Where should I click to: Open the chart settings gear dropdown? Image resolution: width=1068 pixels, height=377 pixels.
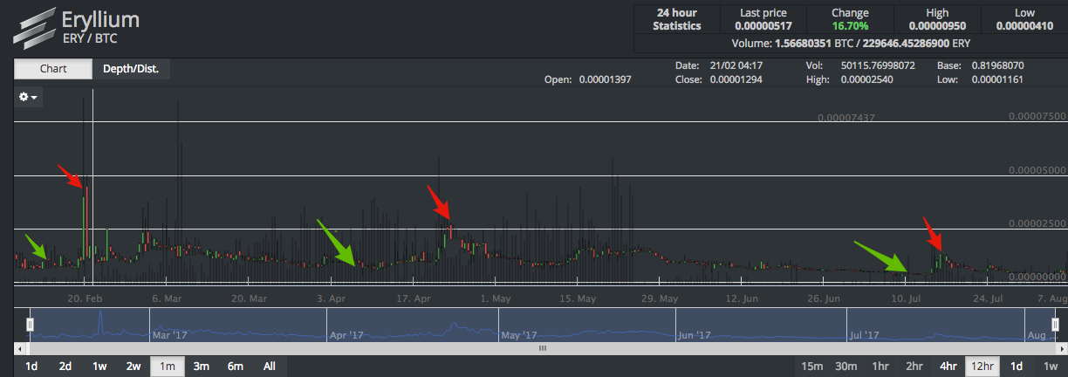point(28,98)
